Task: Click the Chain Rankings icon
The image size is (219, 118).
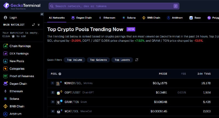Action: (5, 46)
